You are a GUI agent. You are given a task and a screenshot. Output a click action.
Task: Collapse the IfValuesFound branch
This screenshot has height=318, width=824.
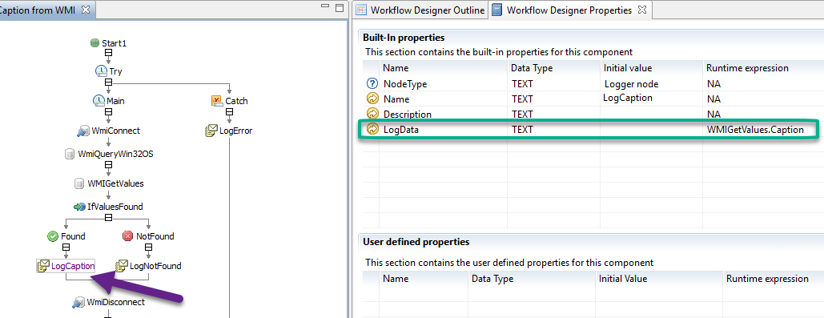point(108,218)
